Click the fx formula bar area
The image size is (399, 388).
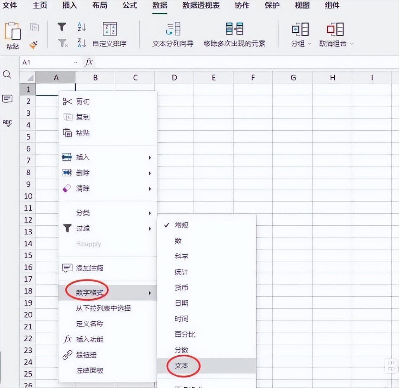pos(89,62)
